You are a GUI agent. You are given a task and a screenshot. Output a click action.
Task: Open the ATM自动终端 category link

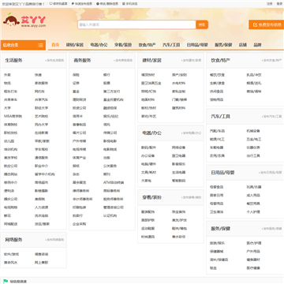pos(114,182)
